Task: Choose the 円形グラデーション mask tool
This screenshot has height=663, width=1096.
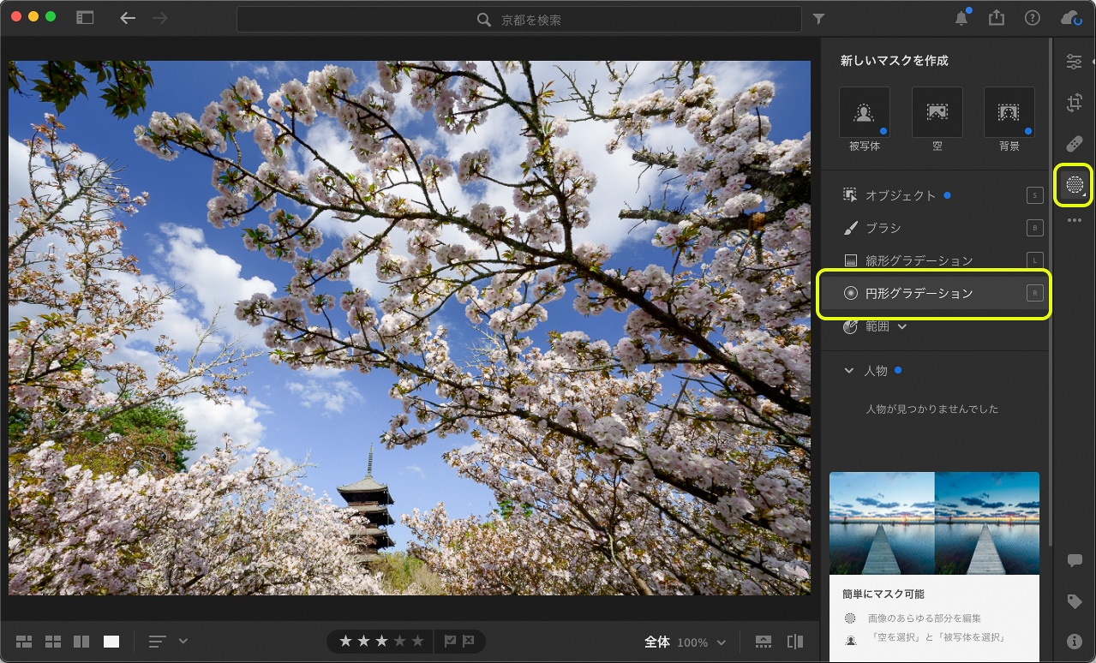Action: (x=935, y=293)
